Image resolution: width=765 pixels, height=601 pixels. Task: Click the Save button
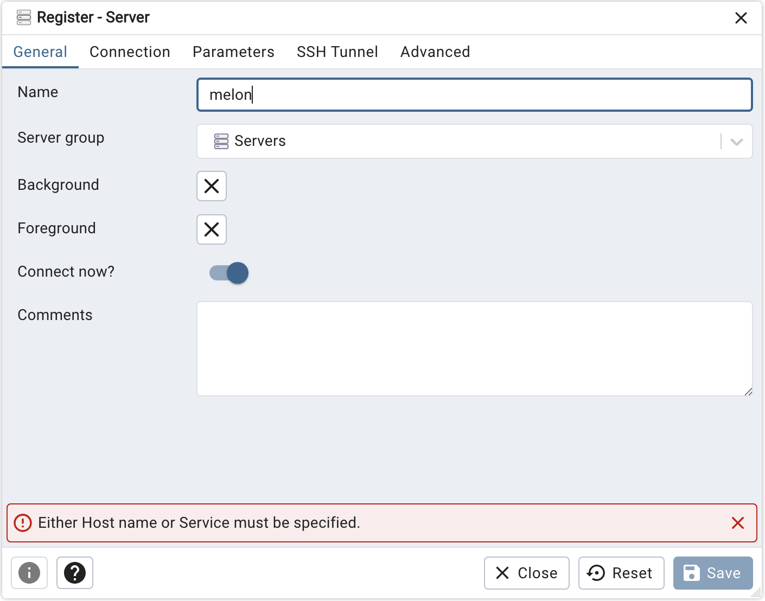(713, 573)
